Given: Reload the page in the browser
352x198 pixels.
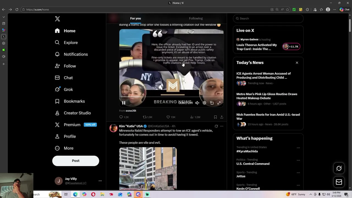Looking at the screenshot, I should pyautogui.click(x=17, y=9).
